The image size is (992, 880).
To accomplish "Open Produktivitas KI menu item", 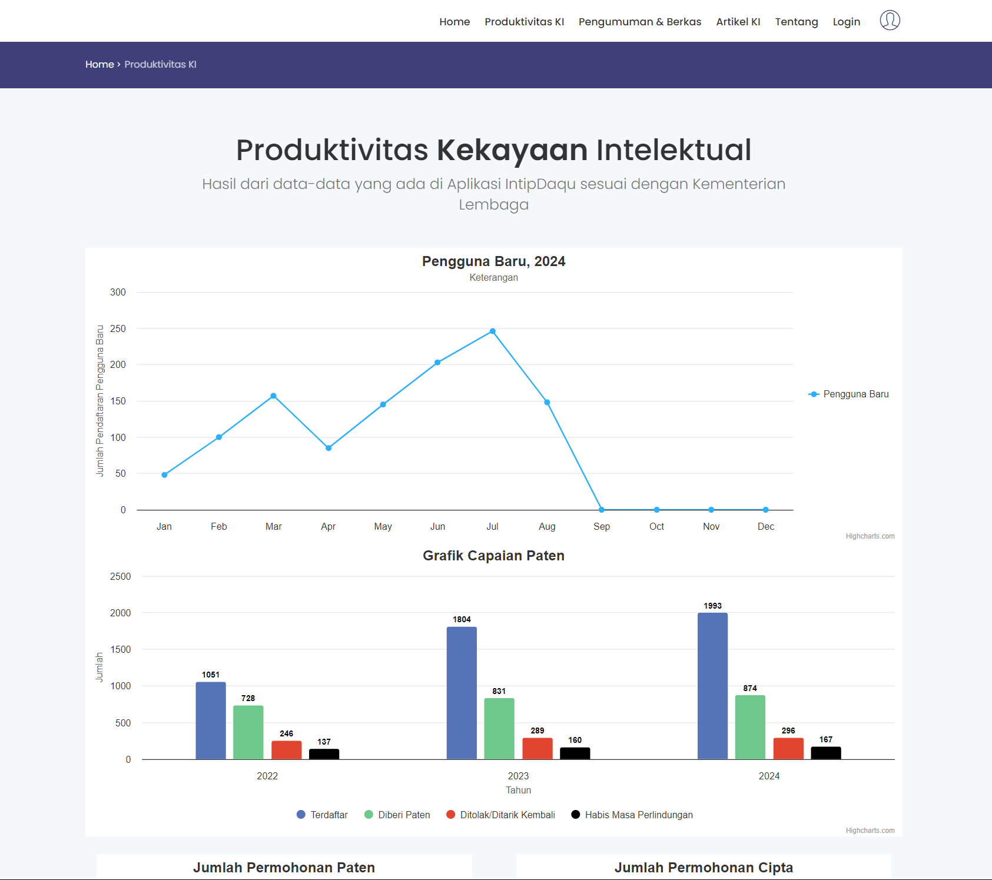I will [x=524, y=22].
